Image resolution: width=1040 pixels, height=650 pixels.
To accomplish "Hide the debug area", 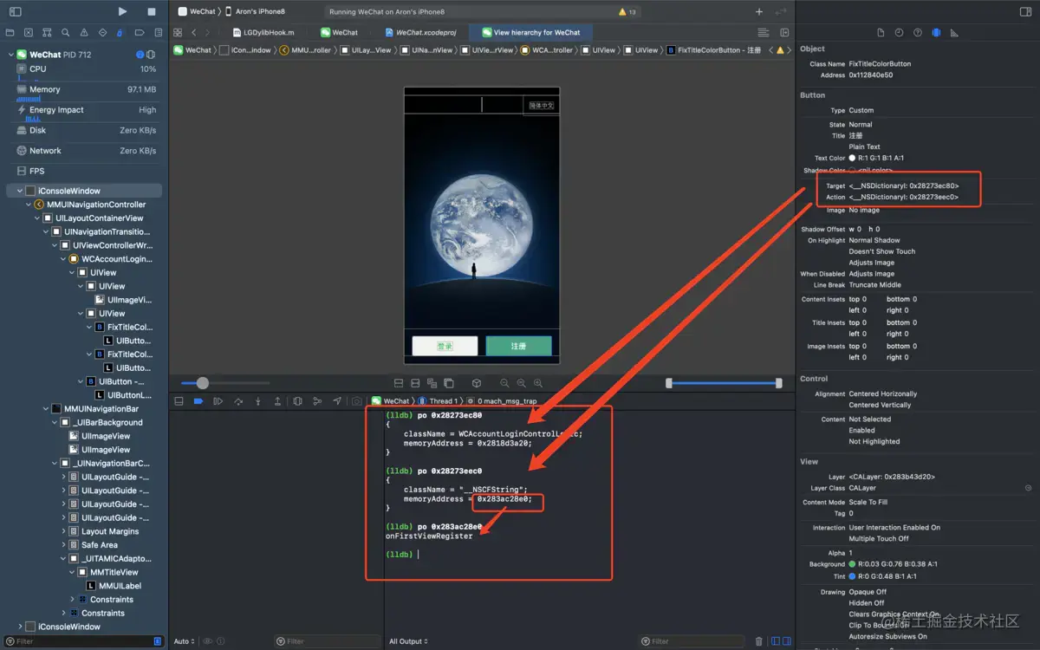I will [x=179, y=401].
